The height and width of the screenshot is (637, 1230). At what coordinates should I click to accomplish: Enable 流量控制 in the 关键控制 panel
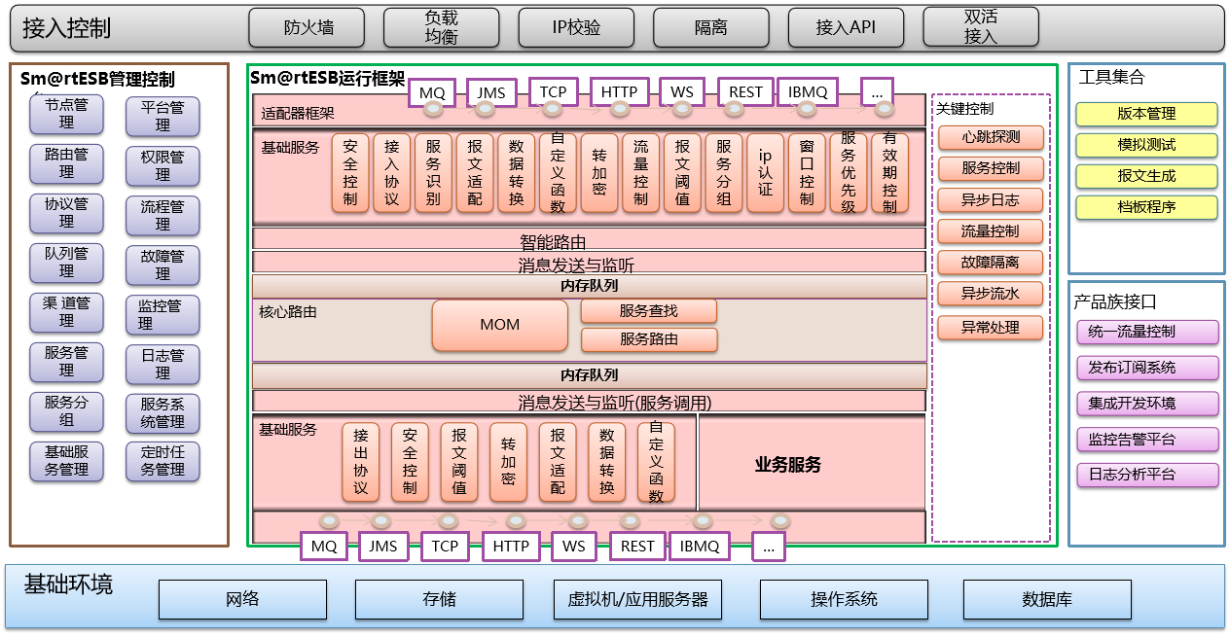[x=990, y=231]
